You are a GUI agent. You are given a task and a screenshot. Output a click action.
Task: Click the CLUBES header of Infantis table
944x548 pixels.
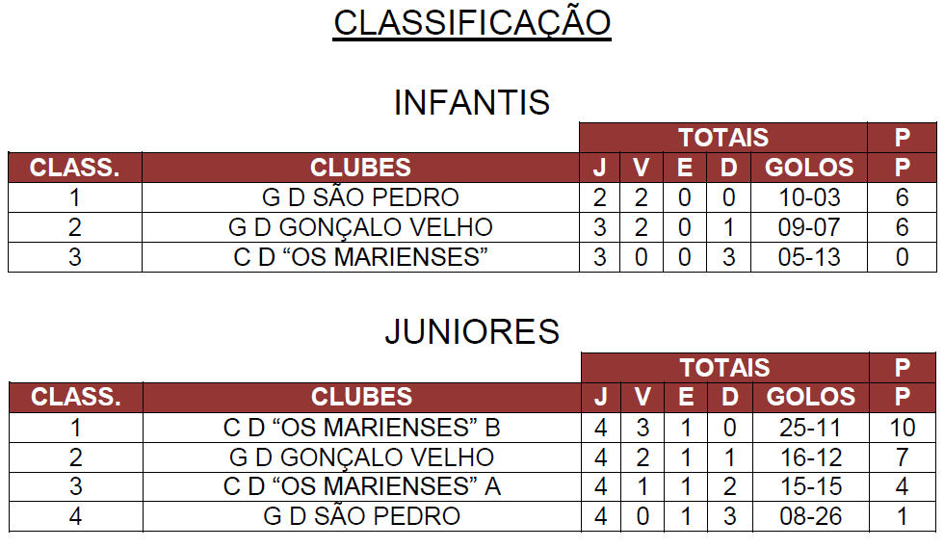click(360, 168)
